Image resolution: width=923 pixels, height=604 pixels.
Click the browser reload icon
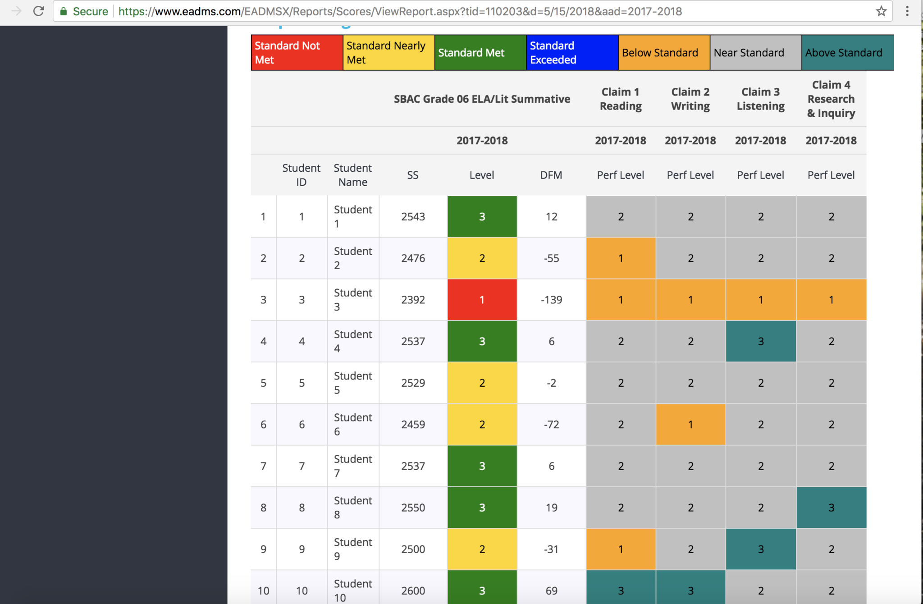point(39,11)
